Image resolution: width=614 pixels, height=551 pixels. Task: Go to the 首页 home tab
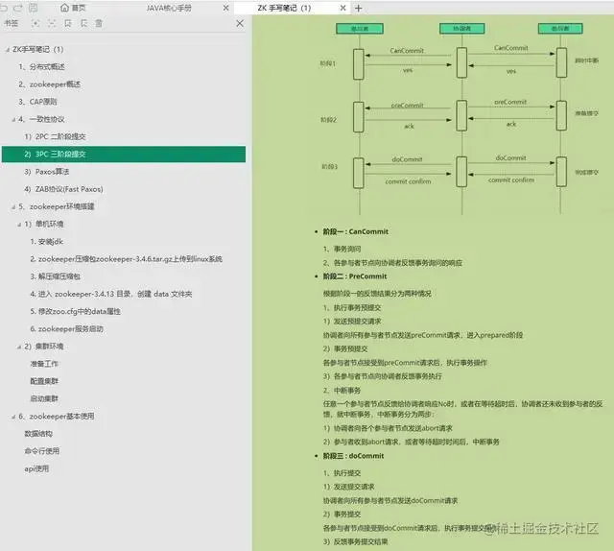pyautogui.click(x=73, y=8)
